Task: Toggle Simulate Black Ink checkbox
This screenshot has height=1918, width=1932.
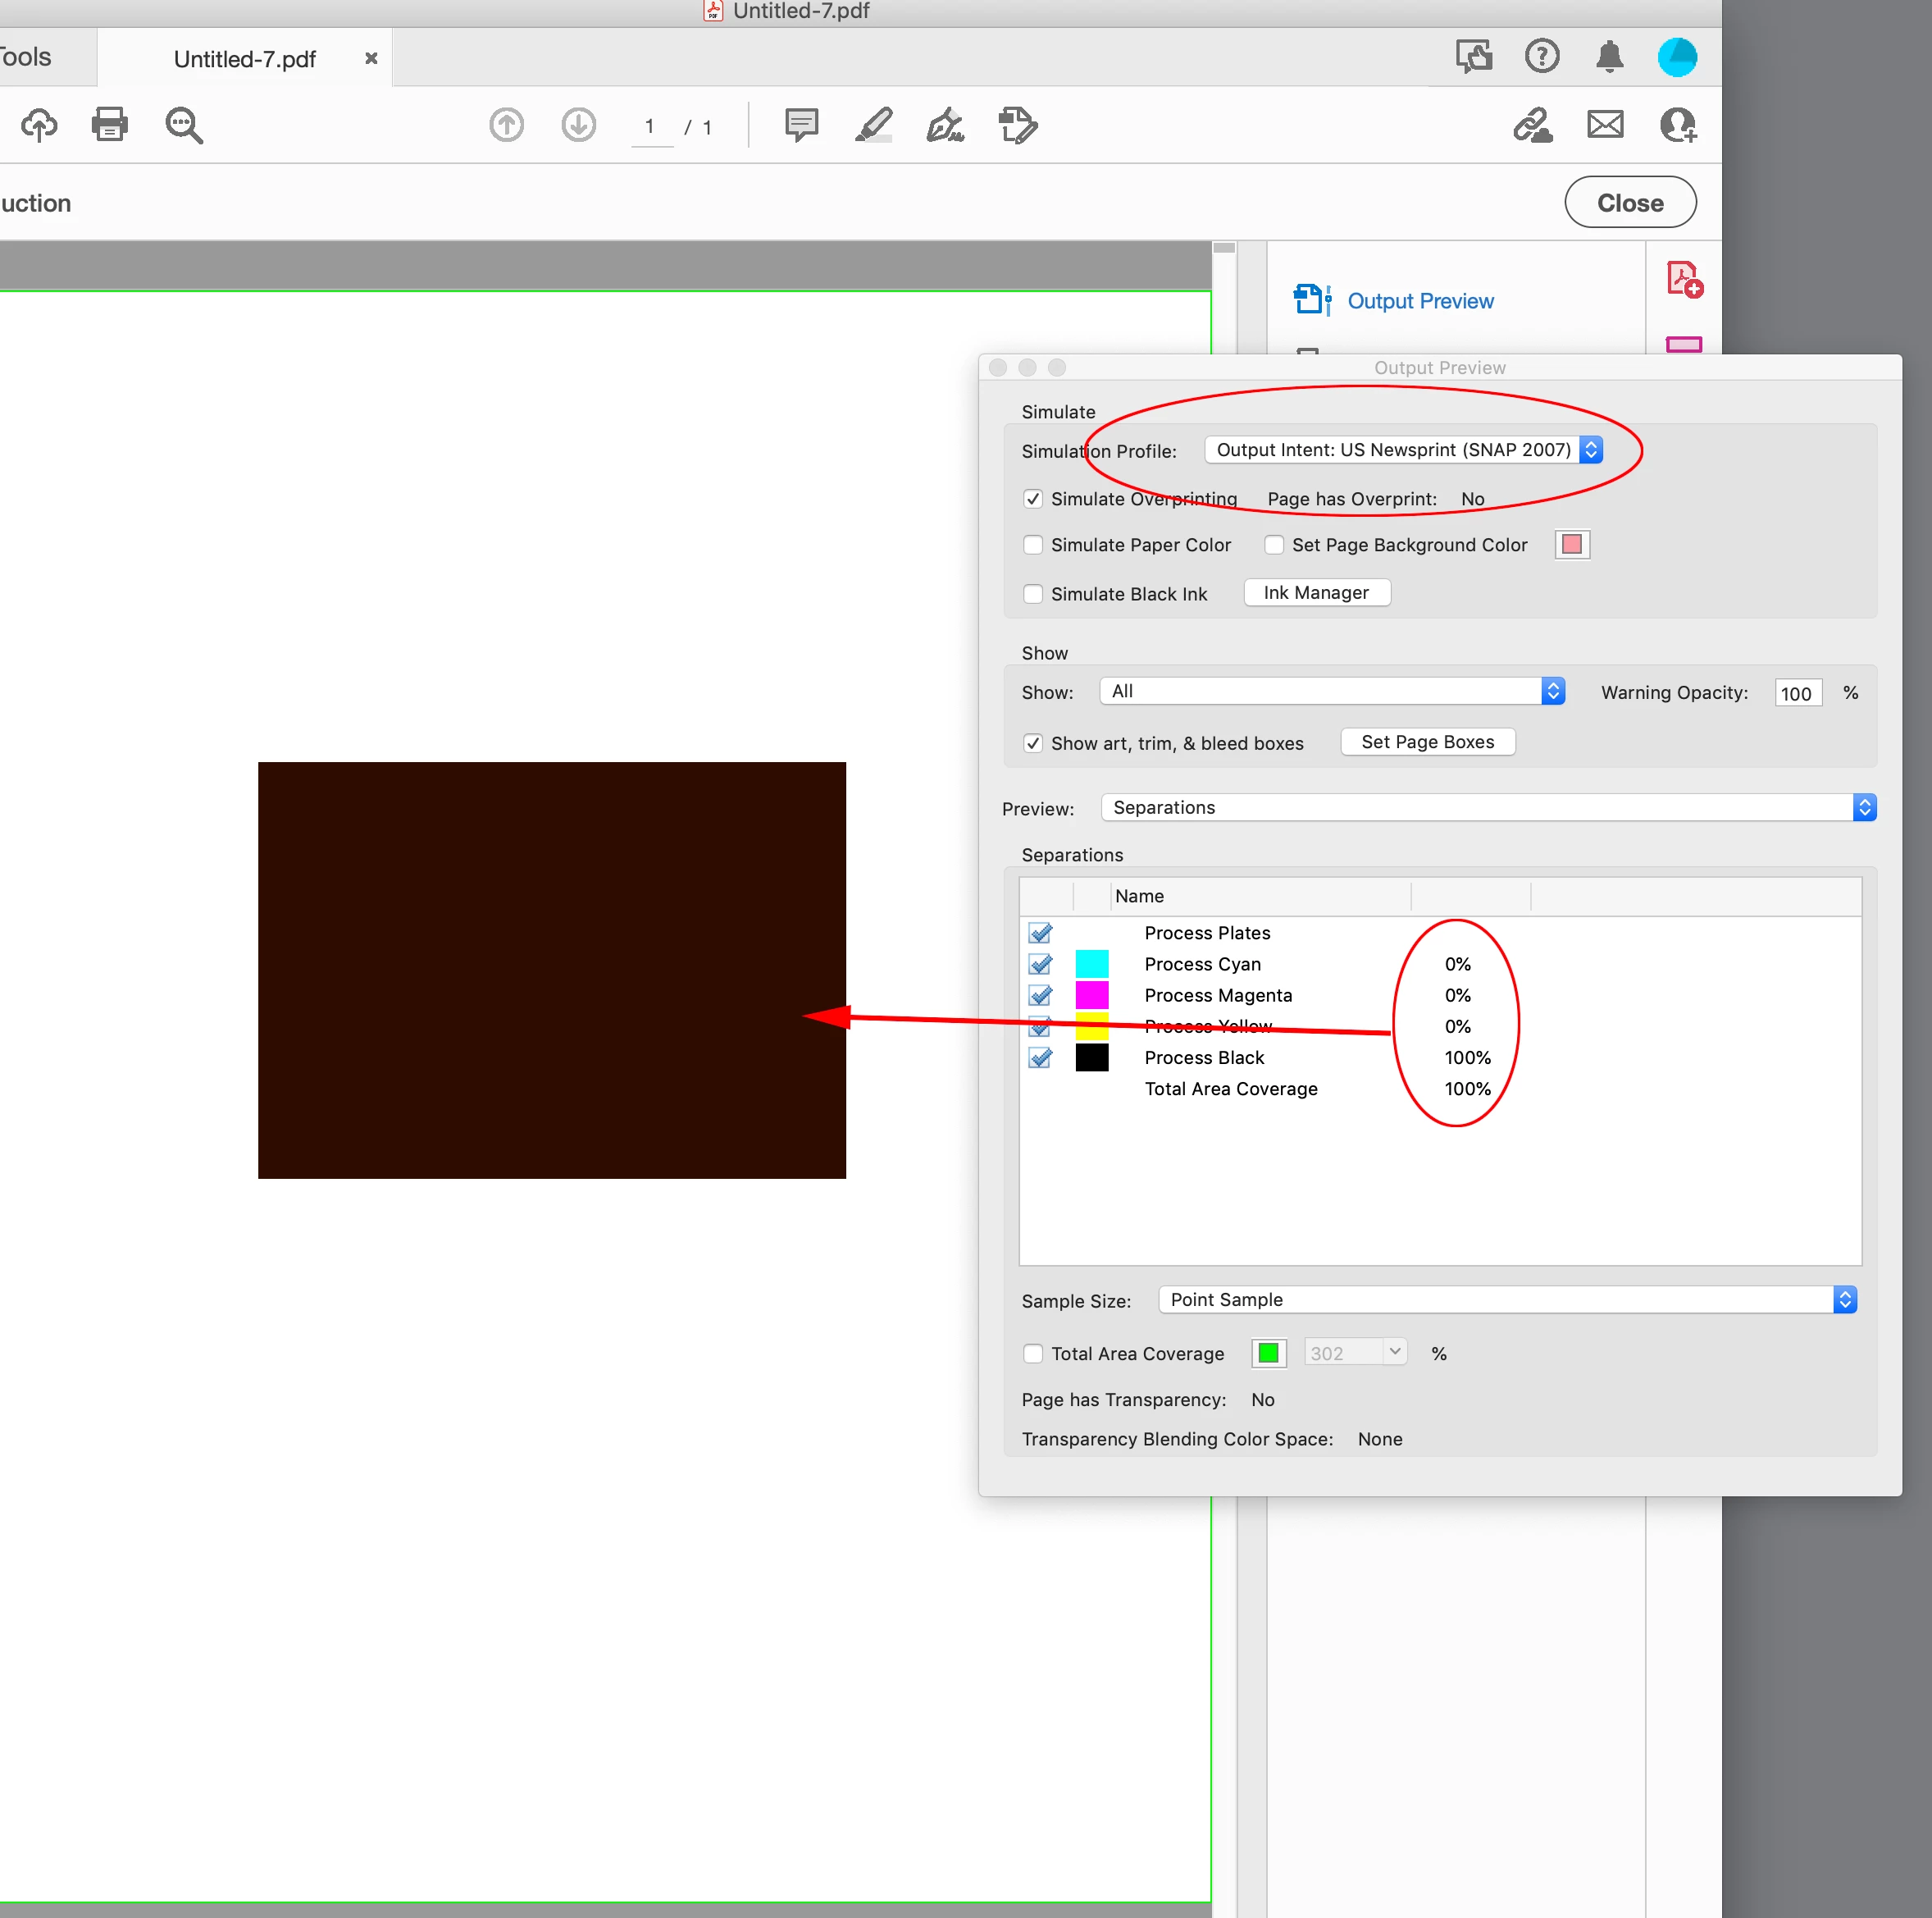Action: tap(1033, 594)
